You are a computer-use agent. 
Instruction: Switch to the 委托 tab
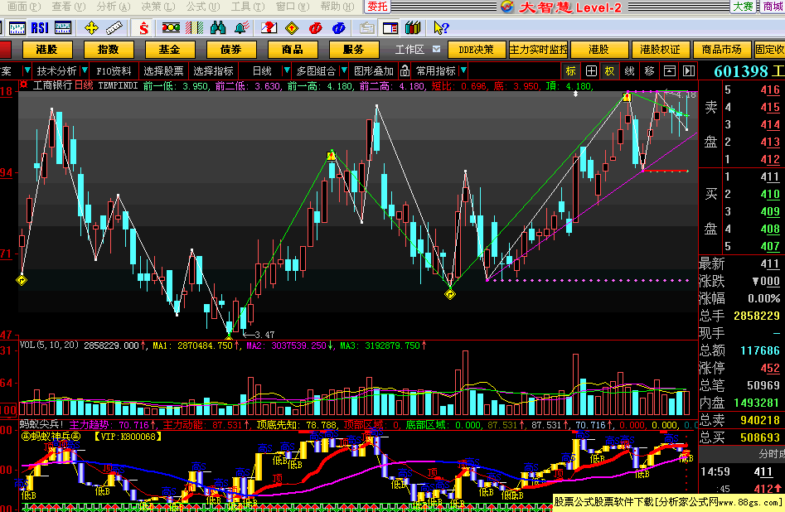click(377, 7)
